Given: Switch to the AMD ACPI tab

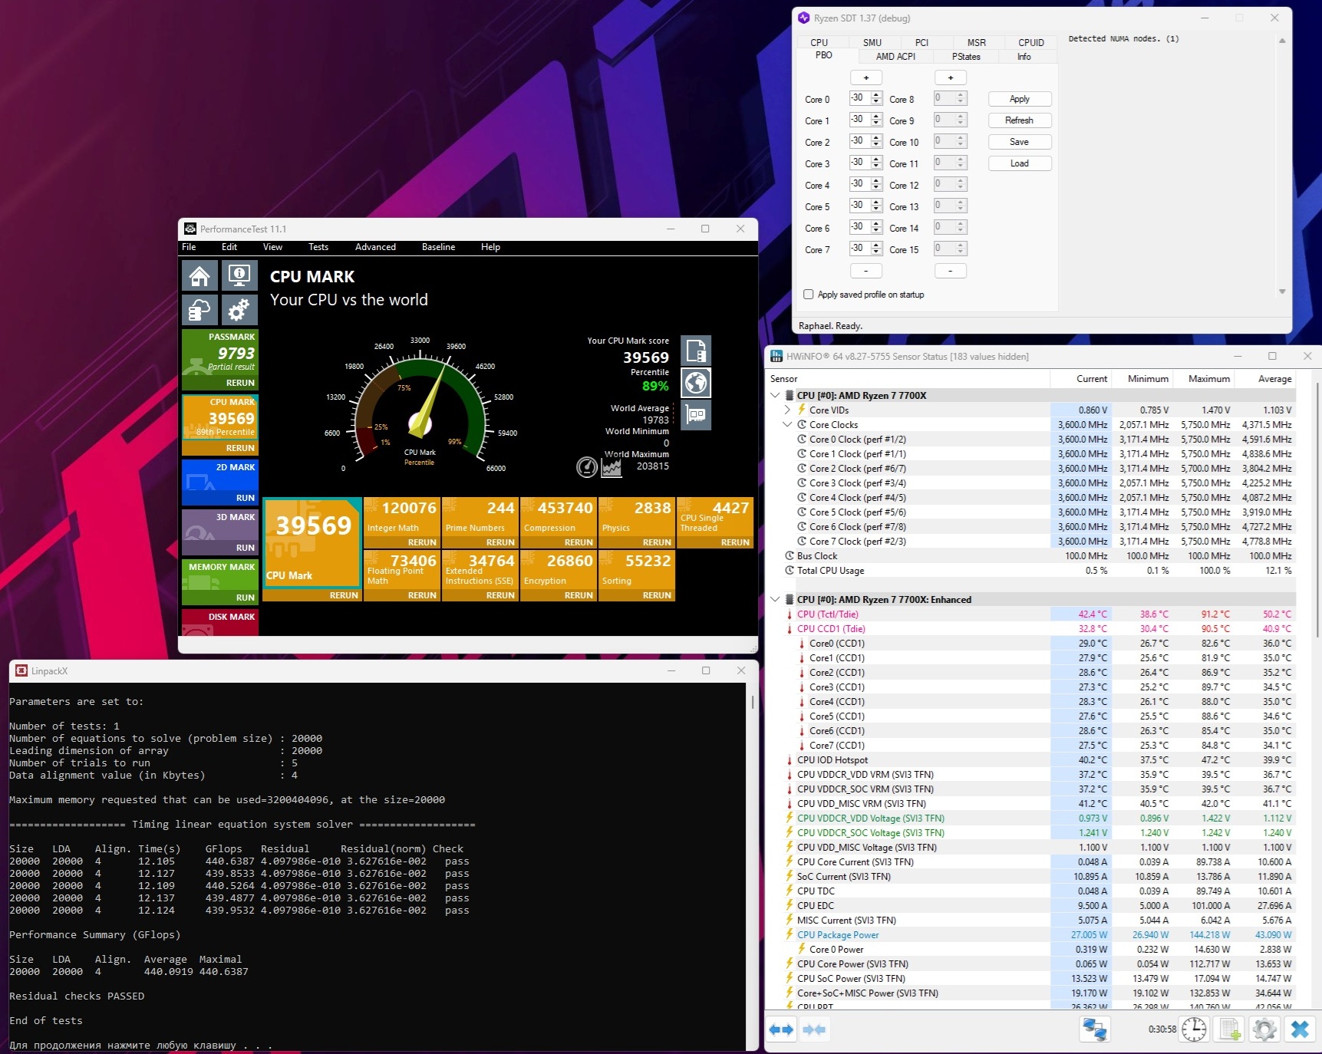Looking at the screenshot, I should click(895, 57).
